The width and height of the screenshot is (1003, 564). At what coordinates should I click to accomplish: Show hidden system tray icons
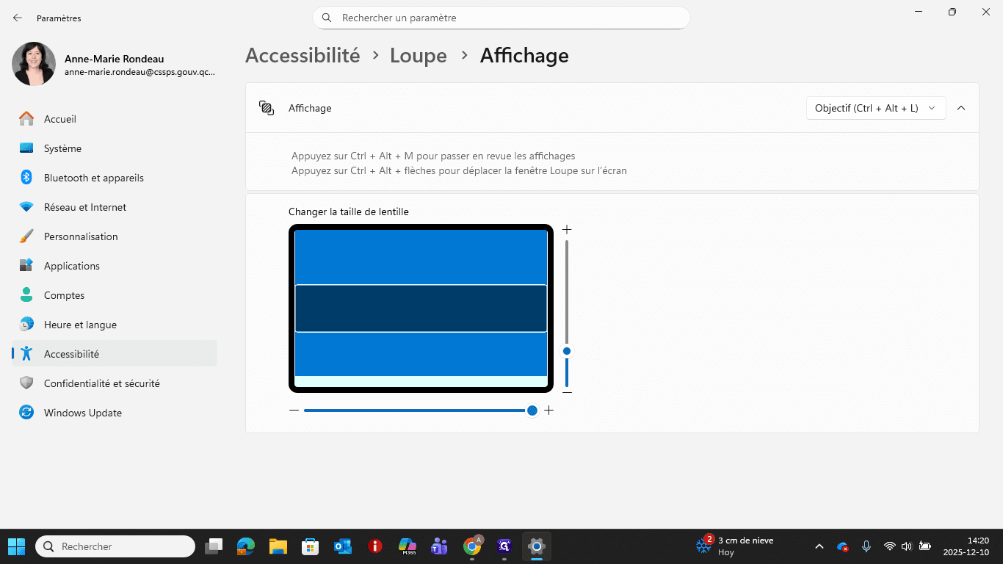(819, 546)
